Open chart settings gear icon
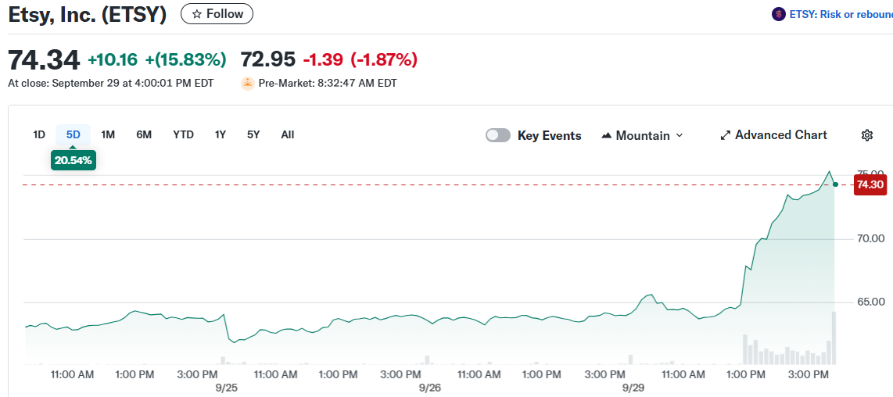 pyautogui.click(x=866, y=135)
